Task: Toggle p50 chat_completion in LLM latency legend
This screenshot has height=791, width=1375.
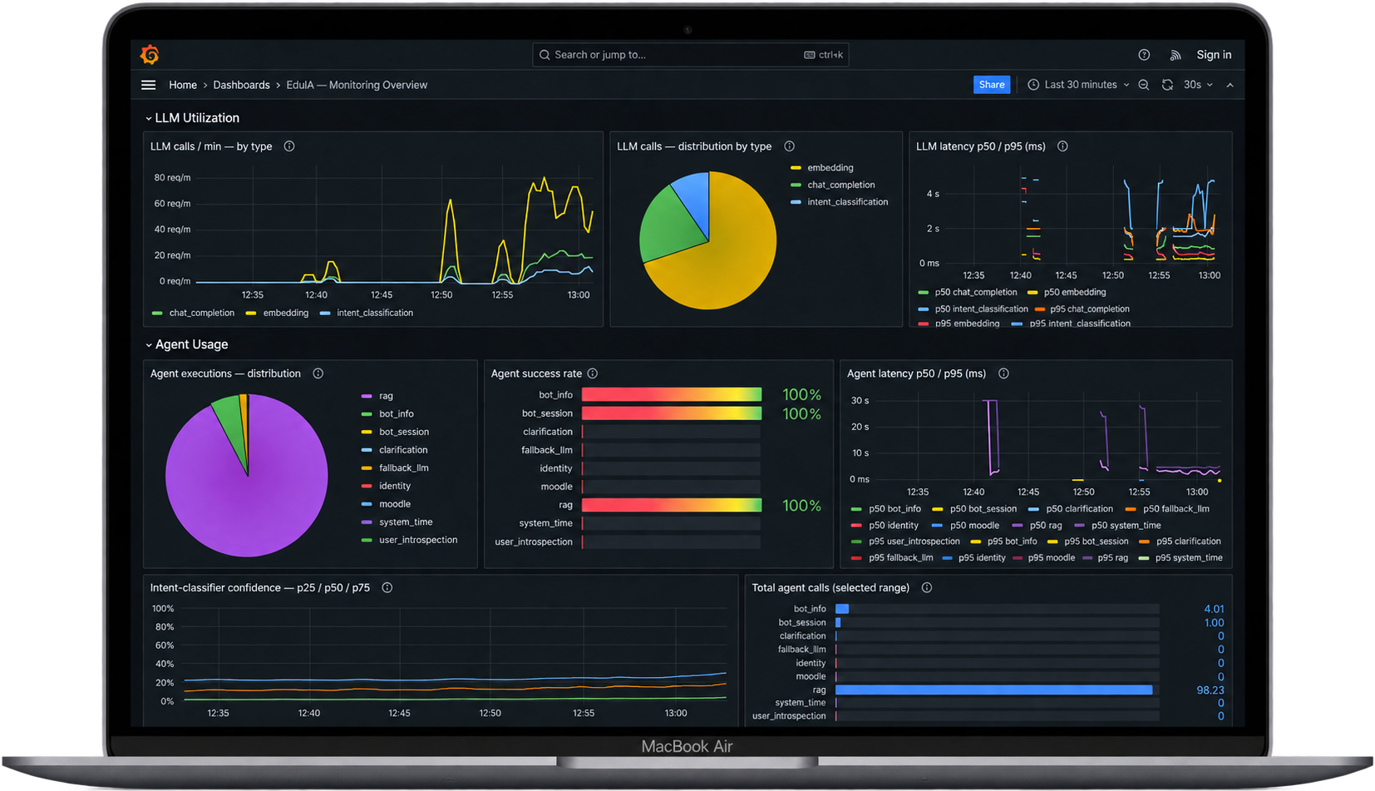Action: click(976, 292)
